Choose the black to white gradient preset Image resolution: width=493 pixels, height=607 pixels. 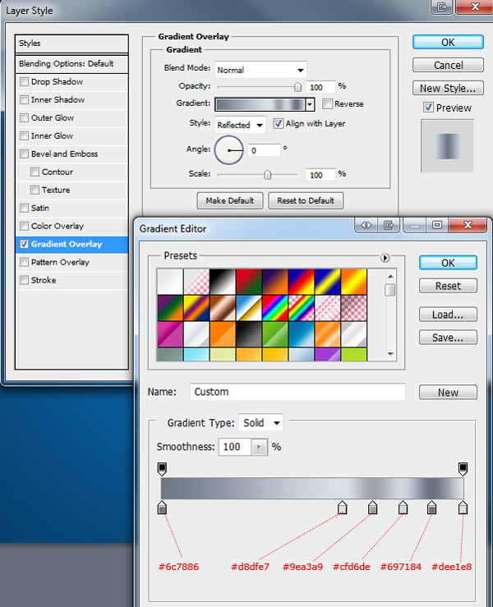tap(223, 282)
